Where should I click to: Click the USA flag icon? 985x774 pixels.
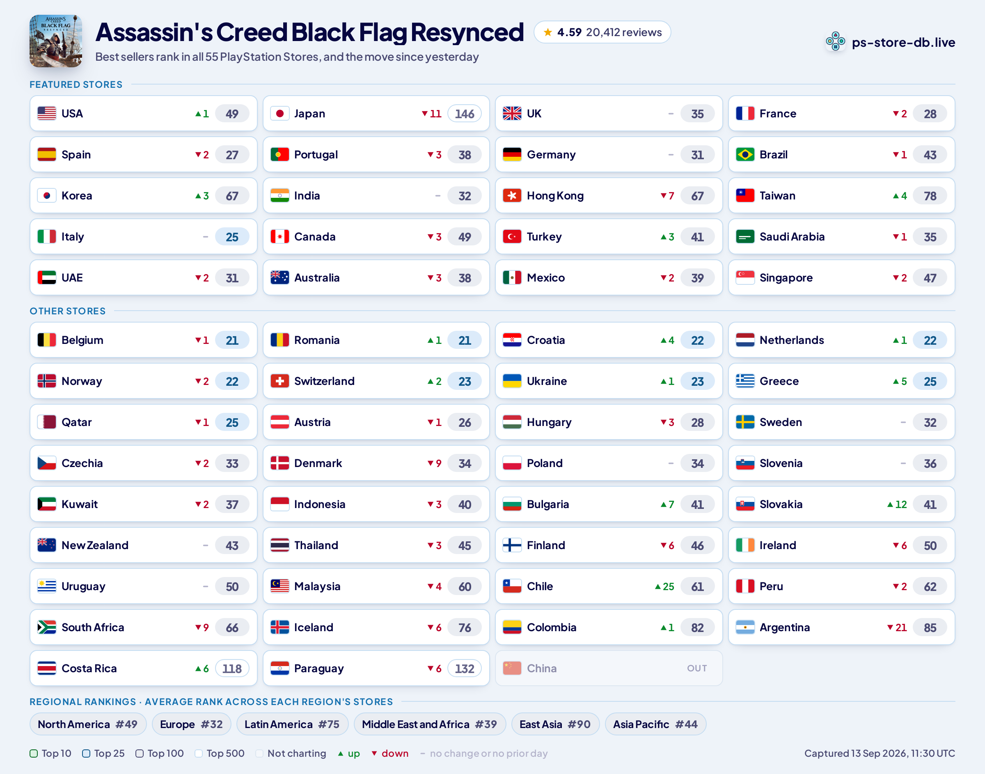[x=47, y=113]
